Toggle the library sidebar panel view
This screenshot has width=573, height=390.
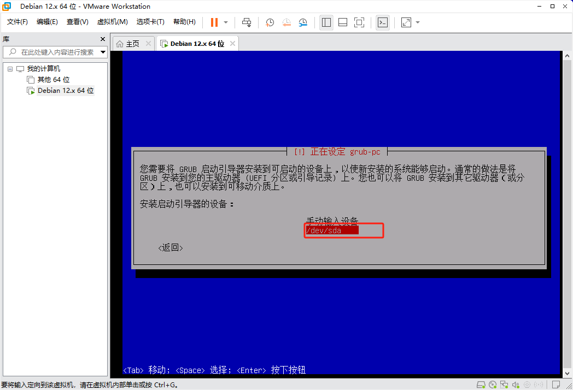click(x=326, y=22)
